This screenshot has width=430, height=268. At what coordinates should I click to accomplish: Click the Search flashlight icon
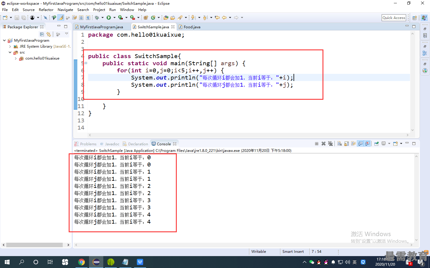180,18
